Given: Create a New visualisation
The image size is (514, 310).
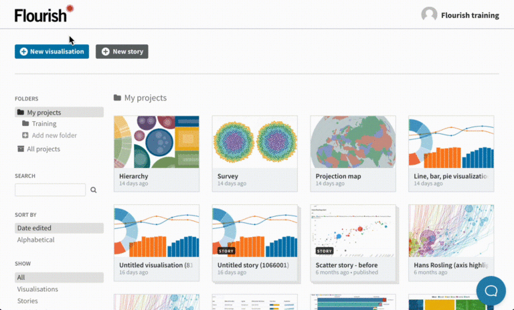Looking at the screenshot, I should [x=52, y=52].
